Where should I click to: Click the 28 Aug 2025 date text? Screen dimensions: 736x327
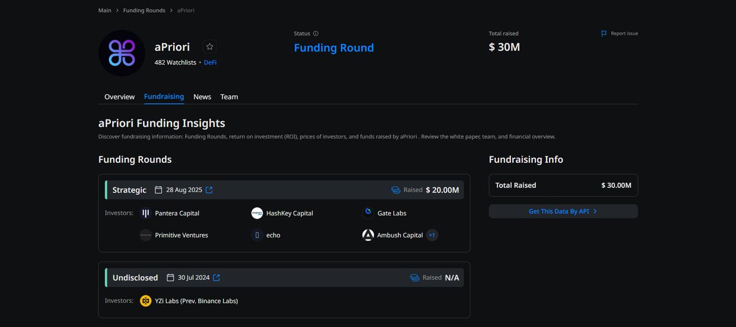click(x=184, y=190)
